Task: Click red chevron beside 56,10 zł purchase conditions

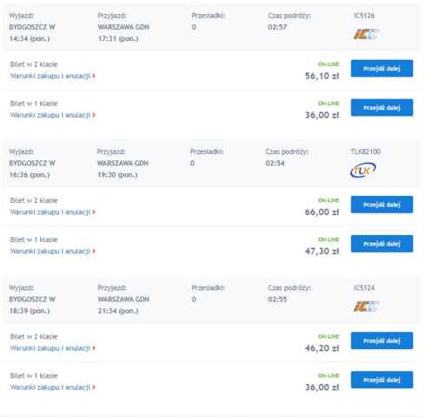Action: tap(94, 76)
